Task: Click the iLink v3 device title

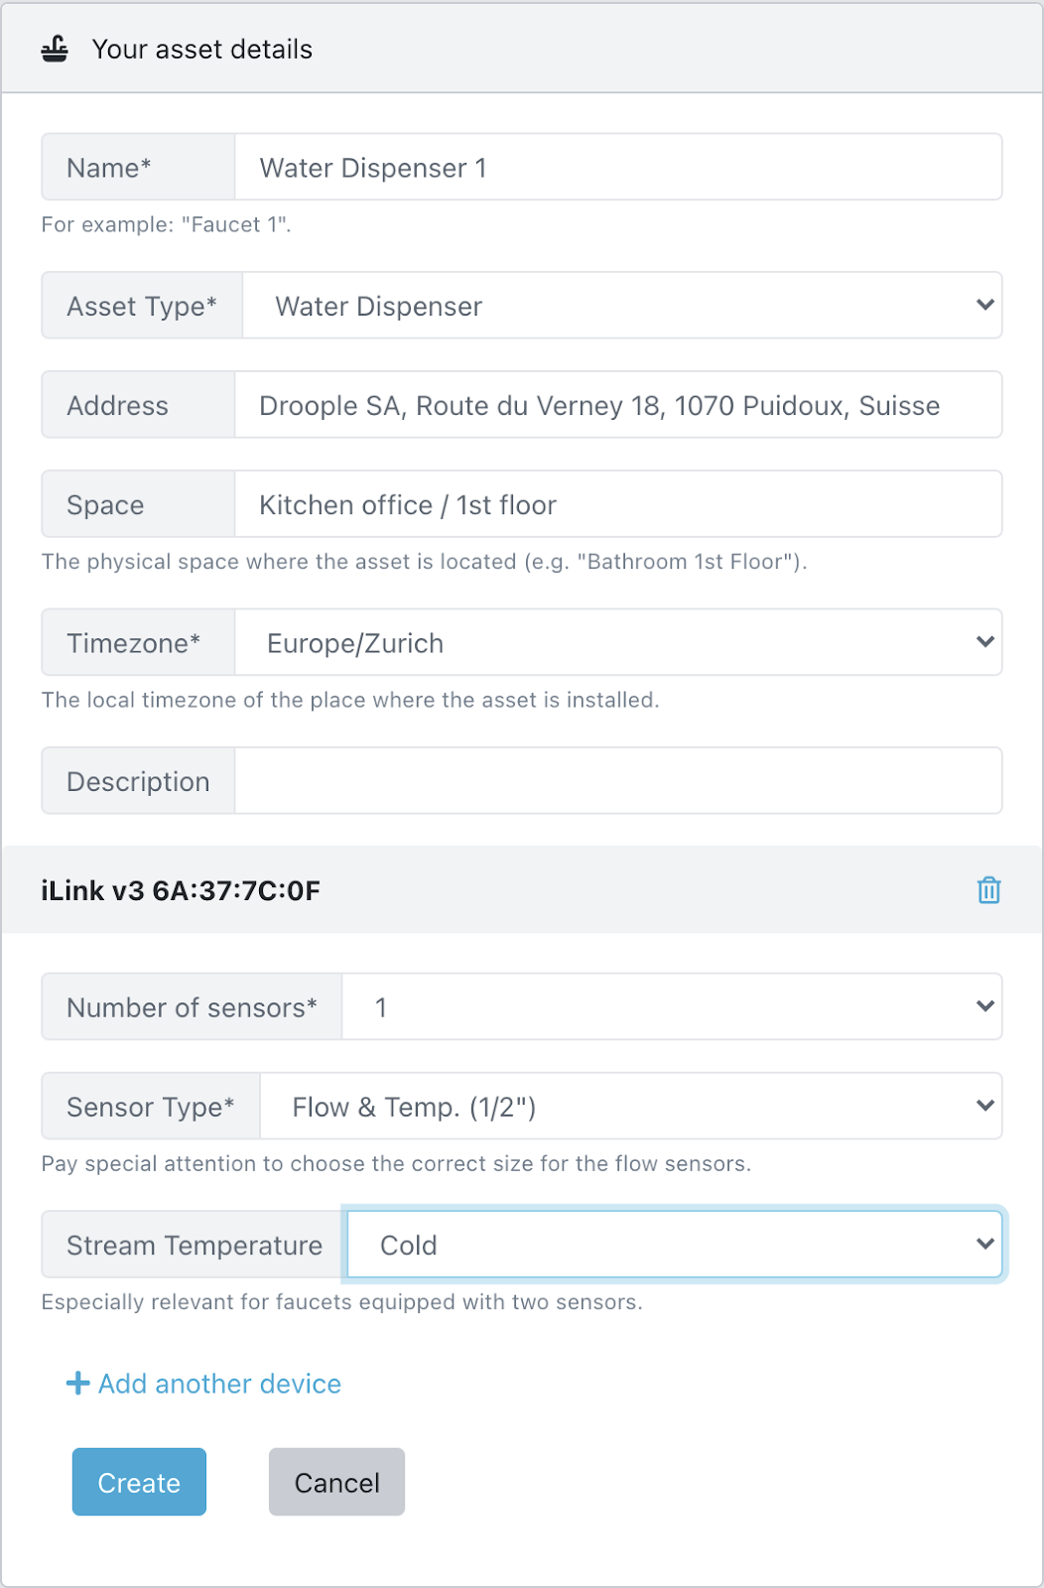Action: coord(181,890)
